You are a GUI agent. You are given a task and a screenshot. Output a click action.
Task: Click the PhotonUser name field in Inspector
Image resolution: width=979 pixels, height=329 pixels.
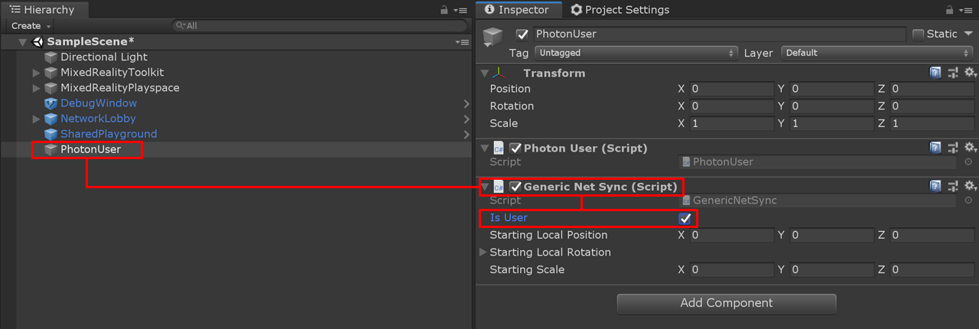click(x=719, y=34)
